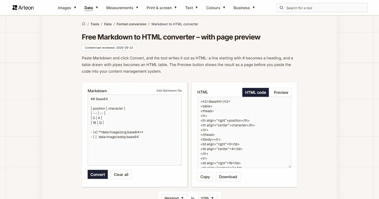
Task: Click inside the HTML output textarea
Action: coord(244,132)
